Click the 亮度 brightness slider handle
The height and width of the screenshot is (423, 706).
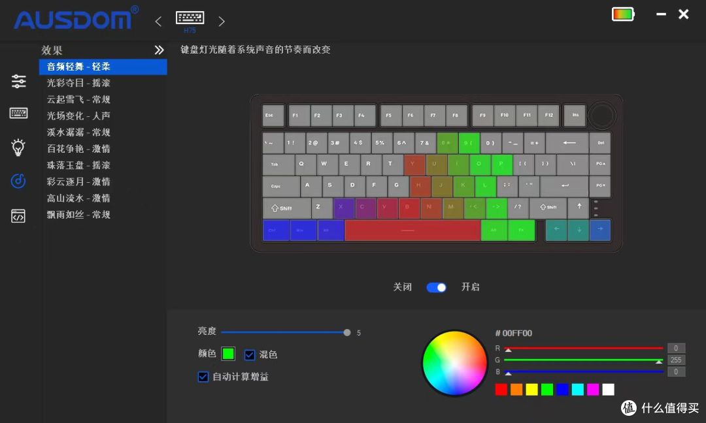pyautogui.click(x=346, y=333)
